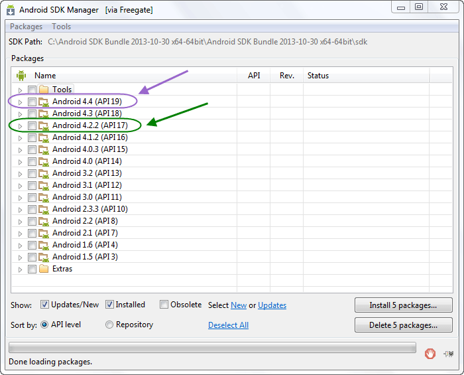Check the Tools package checkbox
Image resolution: width=464 pixels, height=375 pixels.
point(32,90)
